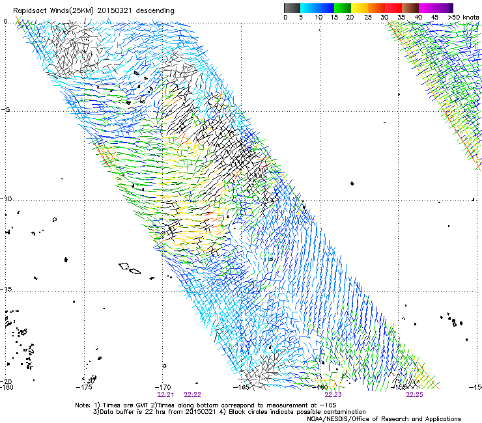The height and width of the screenshot is (423, 482).
Task: Click the '>50 knots' legend label
Action: [x=463, y=18]
